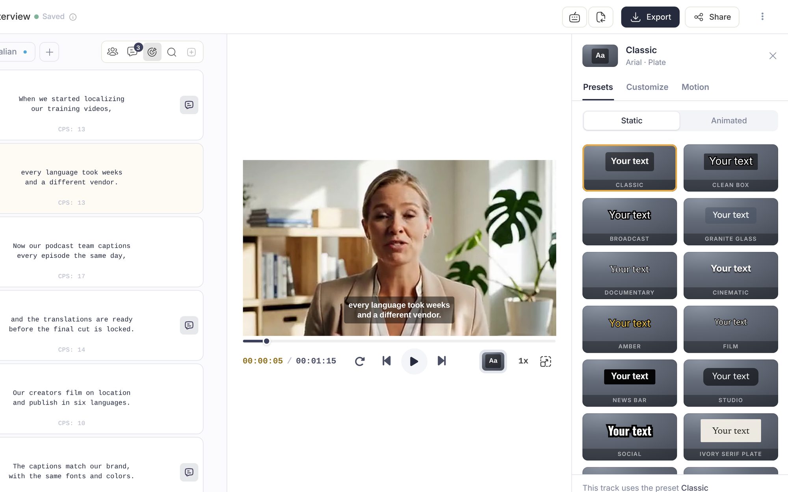Viewport: 788px width, 492px height.
Task: Click 'CPS: 10' on creators subtitle
Action: 72,423
